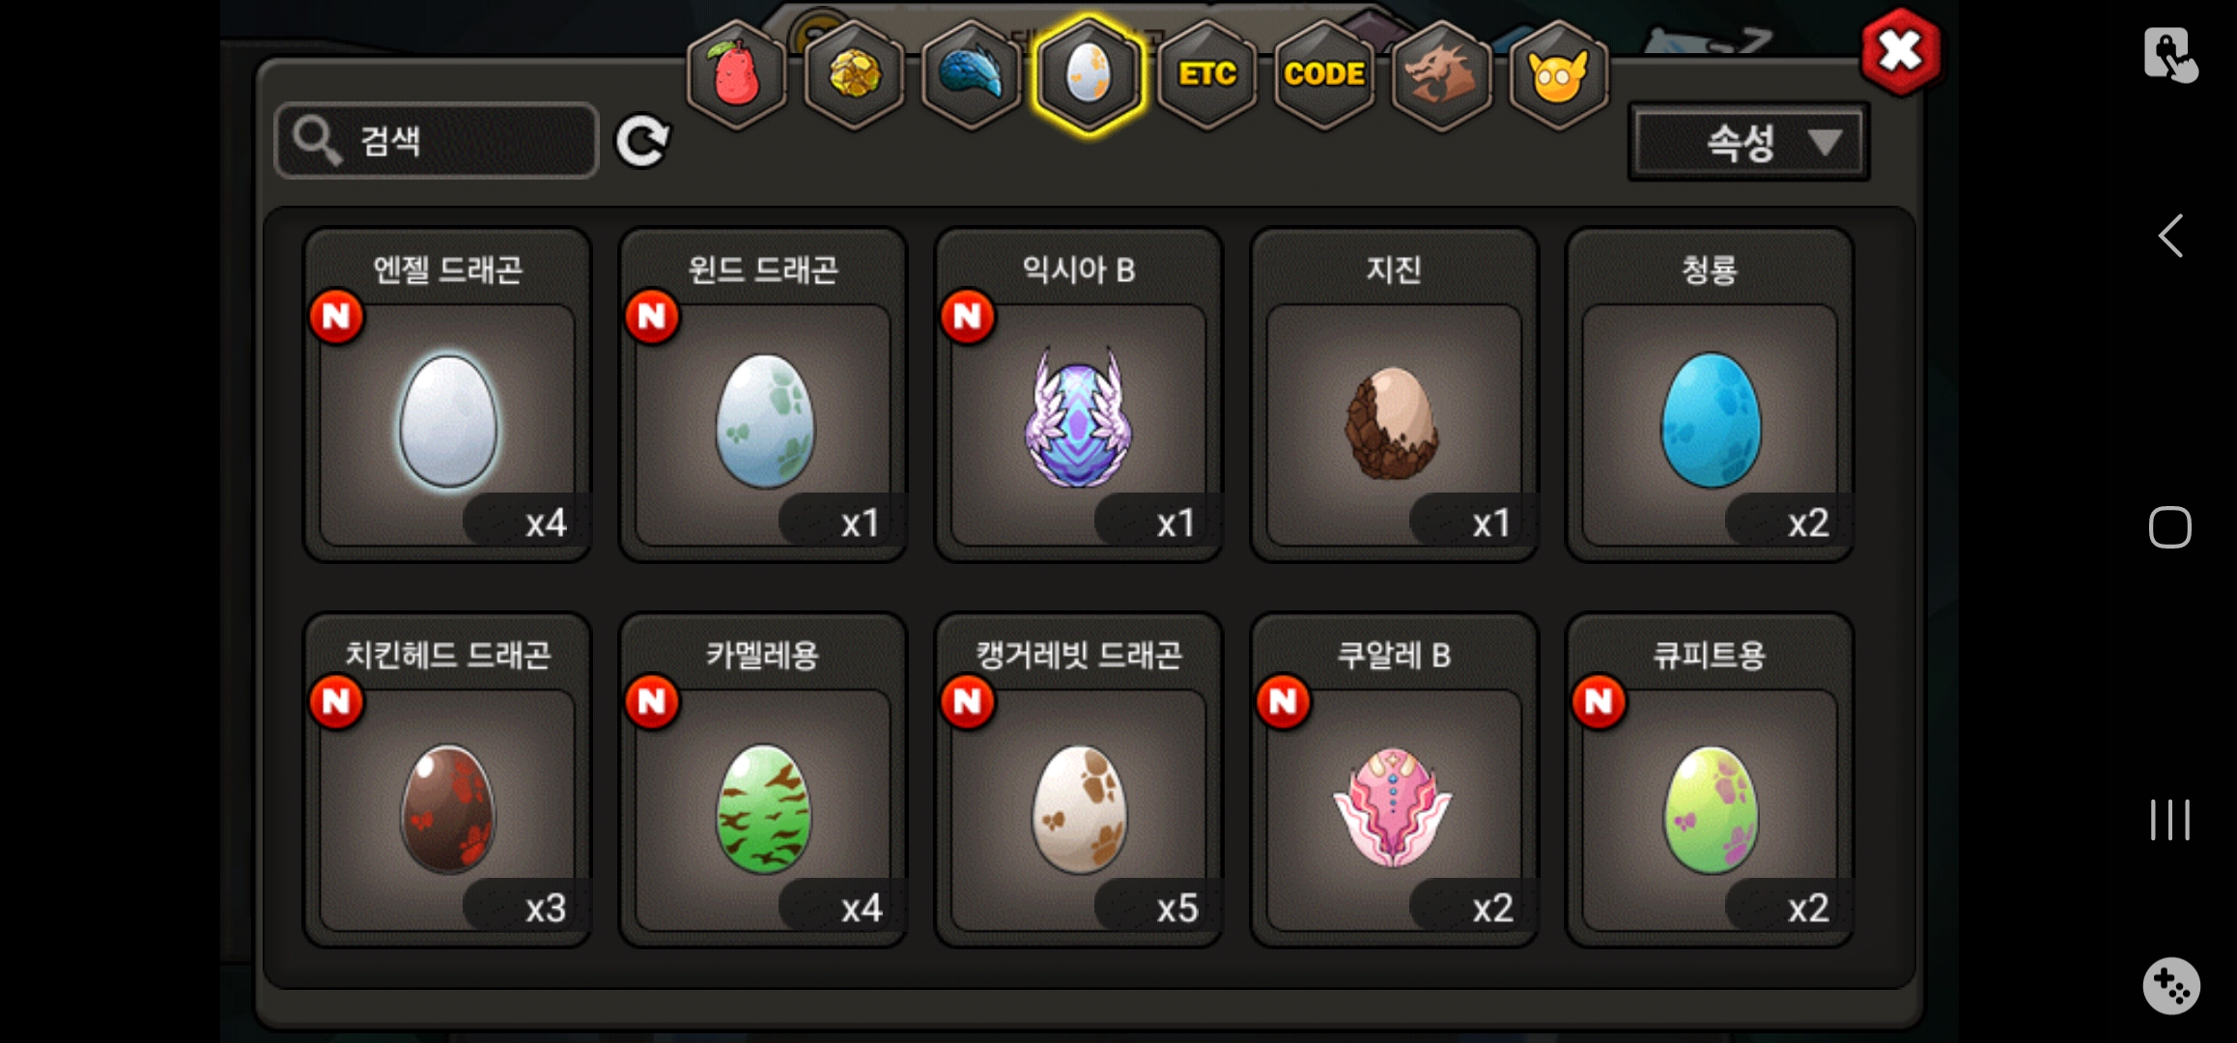Expand the 속성 sort dropdown
The image size is (2237, 1043).
pos(1749,143)
